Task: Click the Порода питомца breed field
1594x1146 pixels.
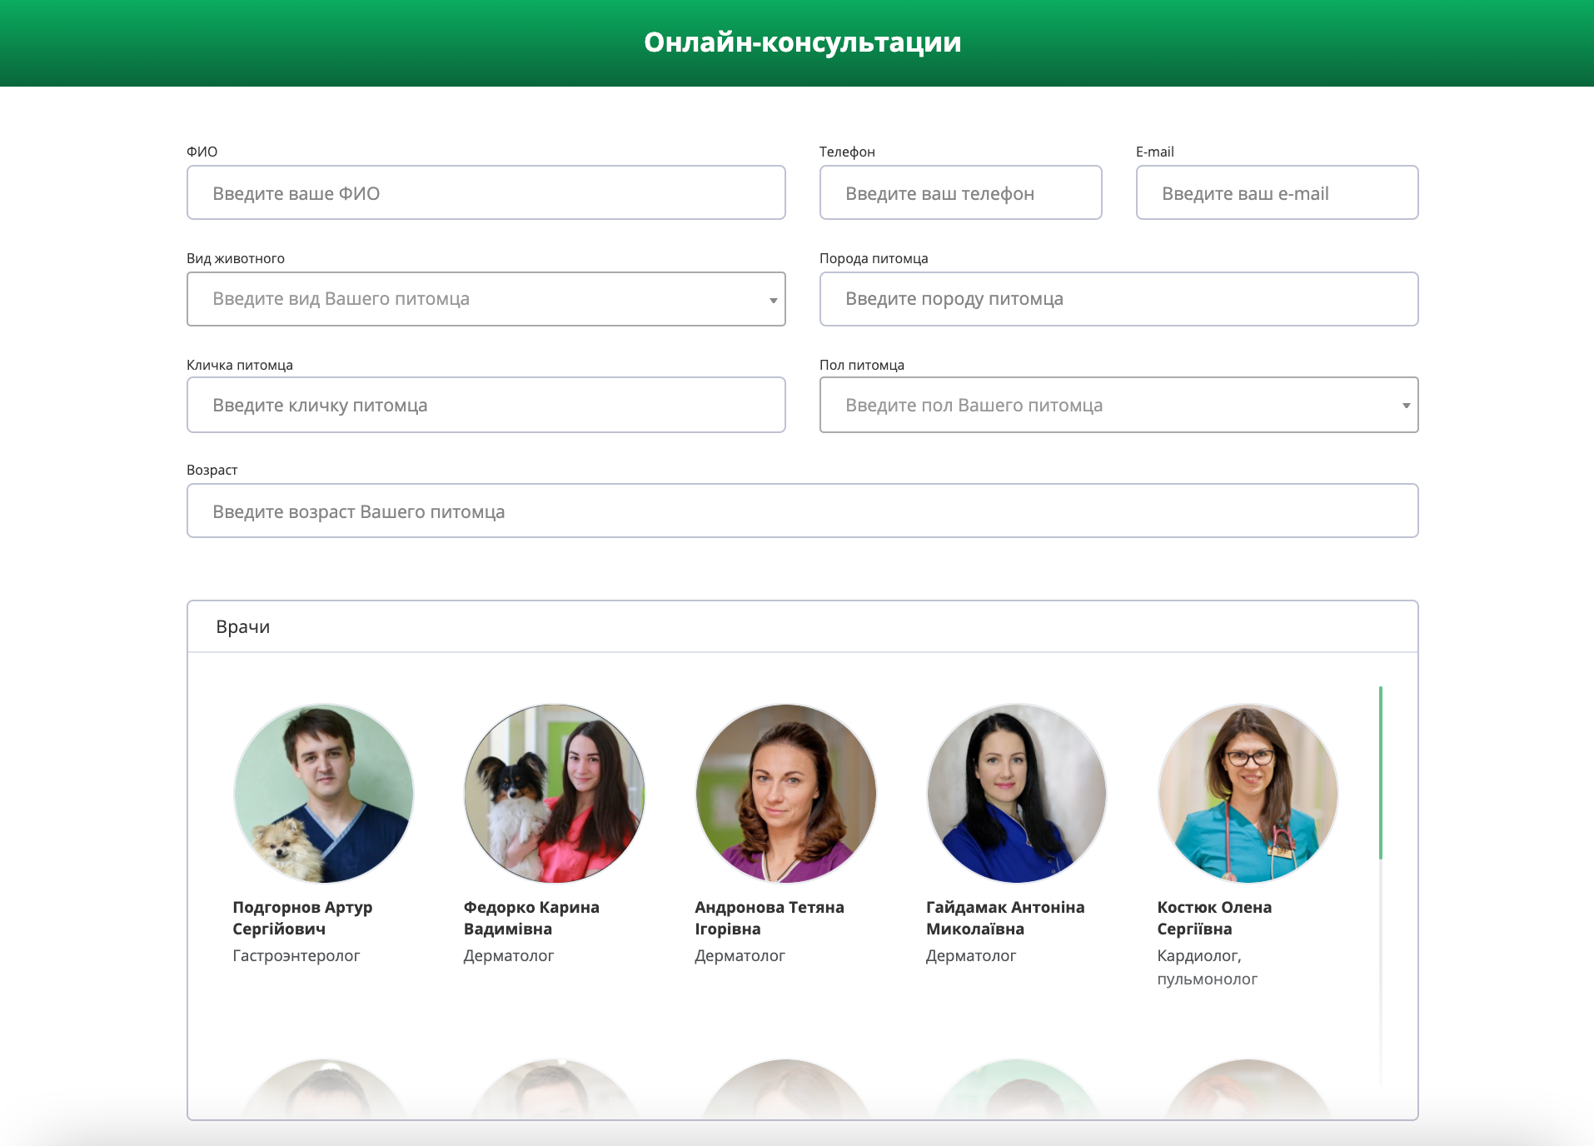Action: click(1119, 299)
